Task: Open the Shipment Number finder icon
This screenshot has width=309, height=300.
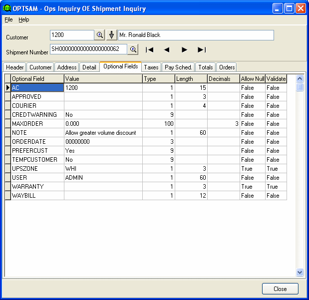Action: coord(133,49)
